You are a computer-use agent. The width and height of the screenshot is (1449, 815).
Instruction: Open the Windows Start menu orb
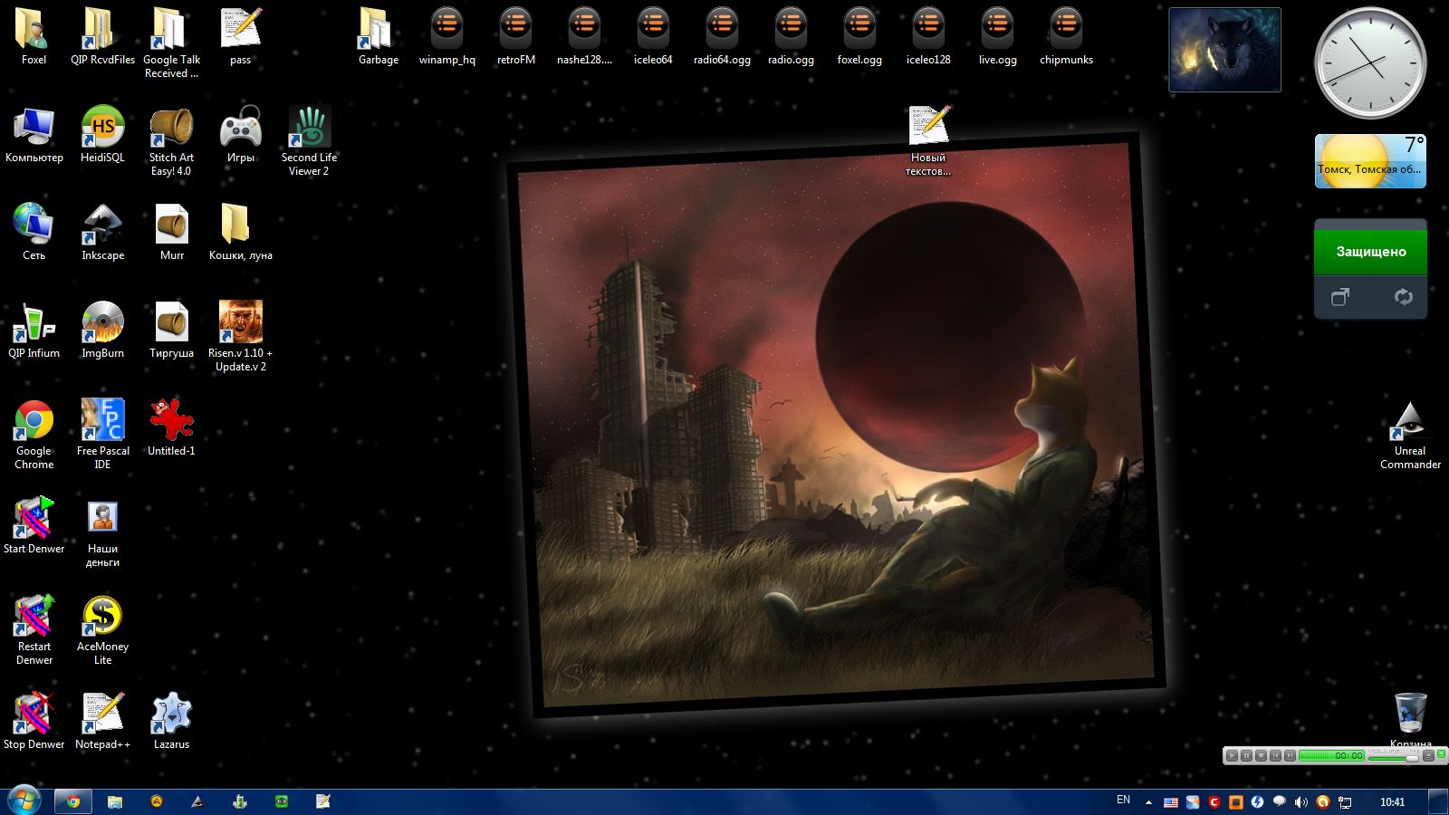24,801
